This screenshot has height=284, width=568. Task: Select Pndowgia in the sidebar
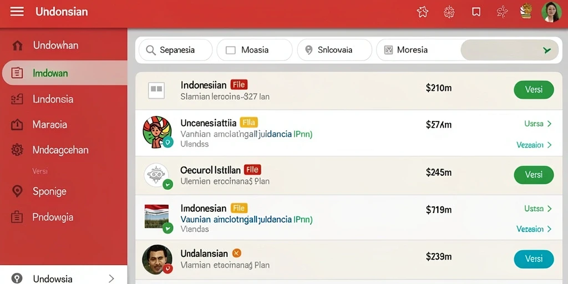(x=53, y=217)
